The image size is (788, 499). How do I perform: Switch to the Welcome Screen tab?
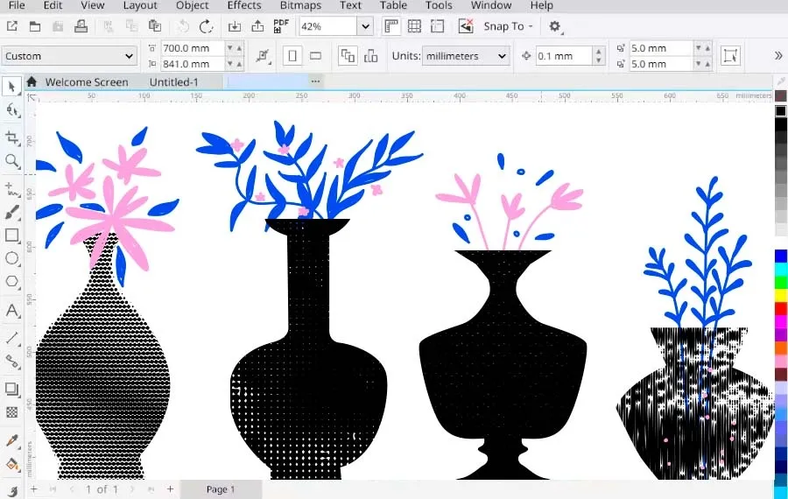pyautogui.click(x=86, y=82)
